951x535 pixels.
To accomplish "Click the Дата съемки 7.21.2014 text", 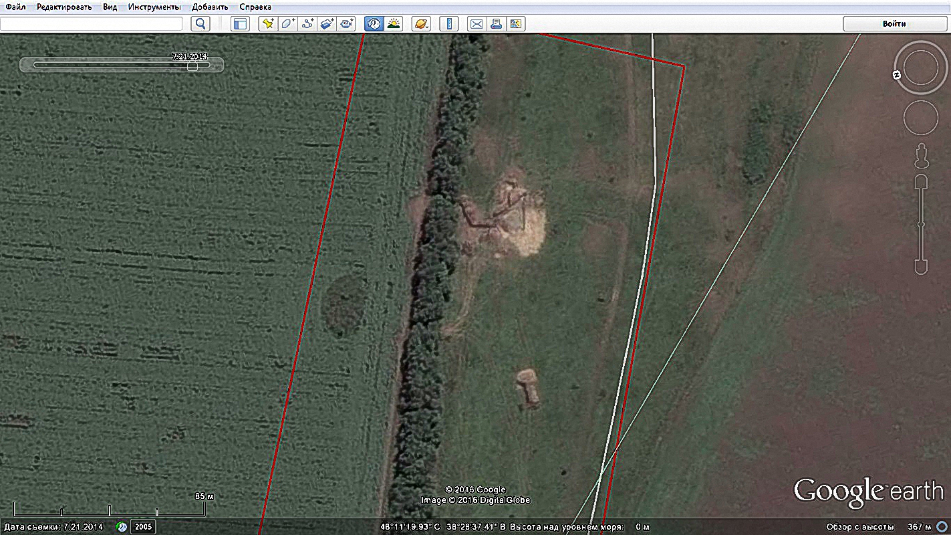I will [x=53, y=527].
